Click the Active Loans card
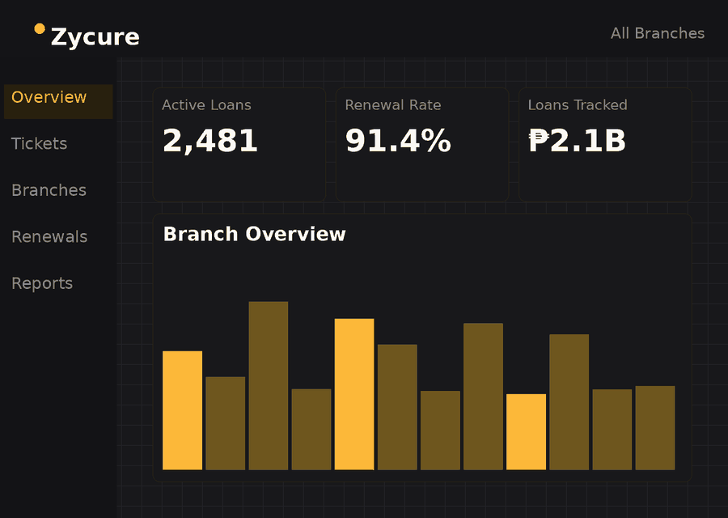The image size is (728, 518). (239, 145)
